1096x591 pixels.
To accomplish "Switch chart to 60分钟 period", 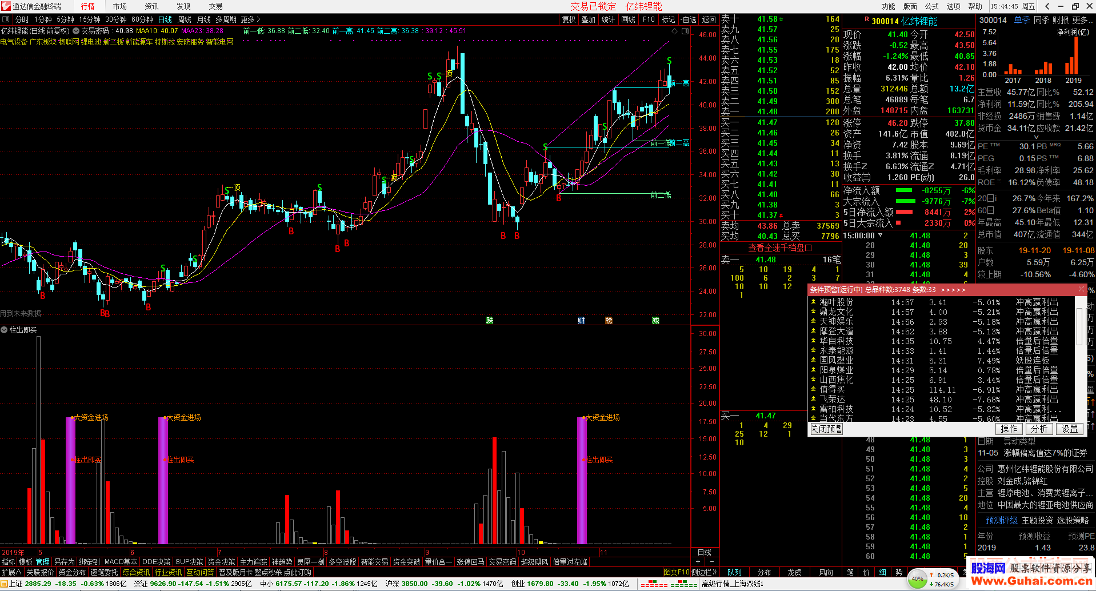I will click(x=142, y=19).
